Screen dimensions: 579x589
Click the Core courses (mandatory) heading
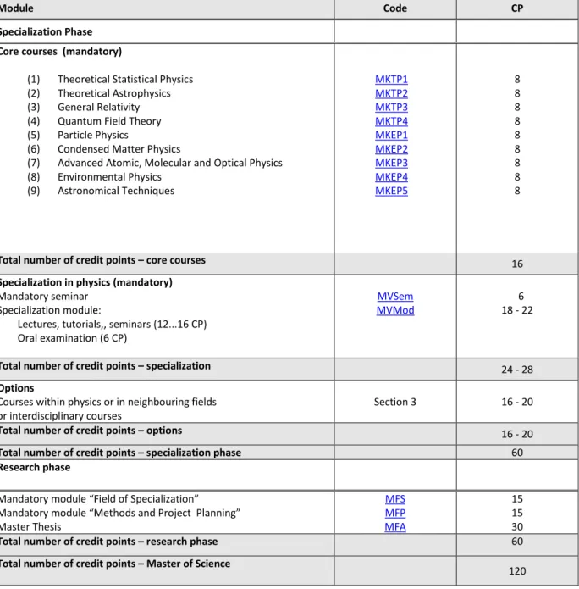(x=61, y=51)
